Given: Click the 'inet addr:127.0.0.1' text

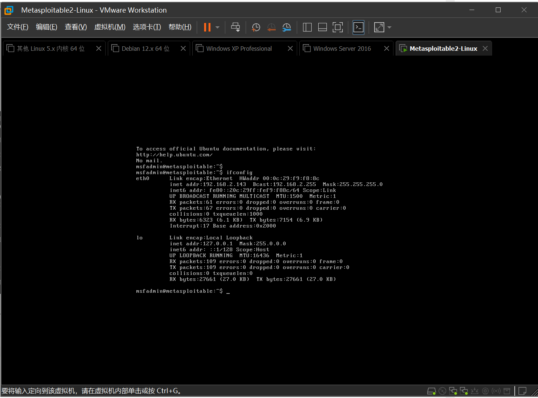Looking at the screenshot, I should (x=201, y=244).
